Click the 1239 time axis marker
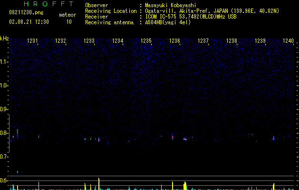Screen dimensions: 299x190 [x=260, y=40]
